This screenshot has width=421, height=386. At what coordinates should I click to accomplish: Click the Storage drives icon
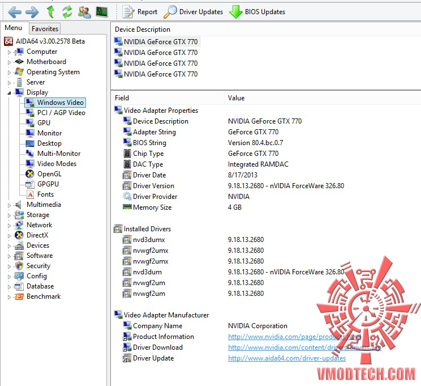pos(19,215)
